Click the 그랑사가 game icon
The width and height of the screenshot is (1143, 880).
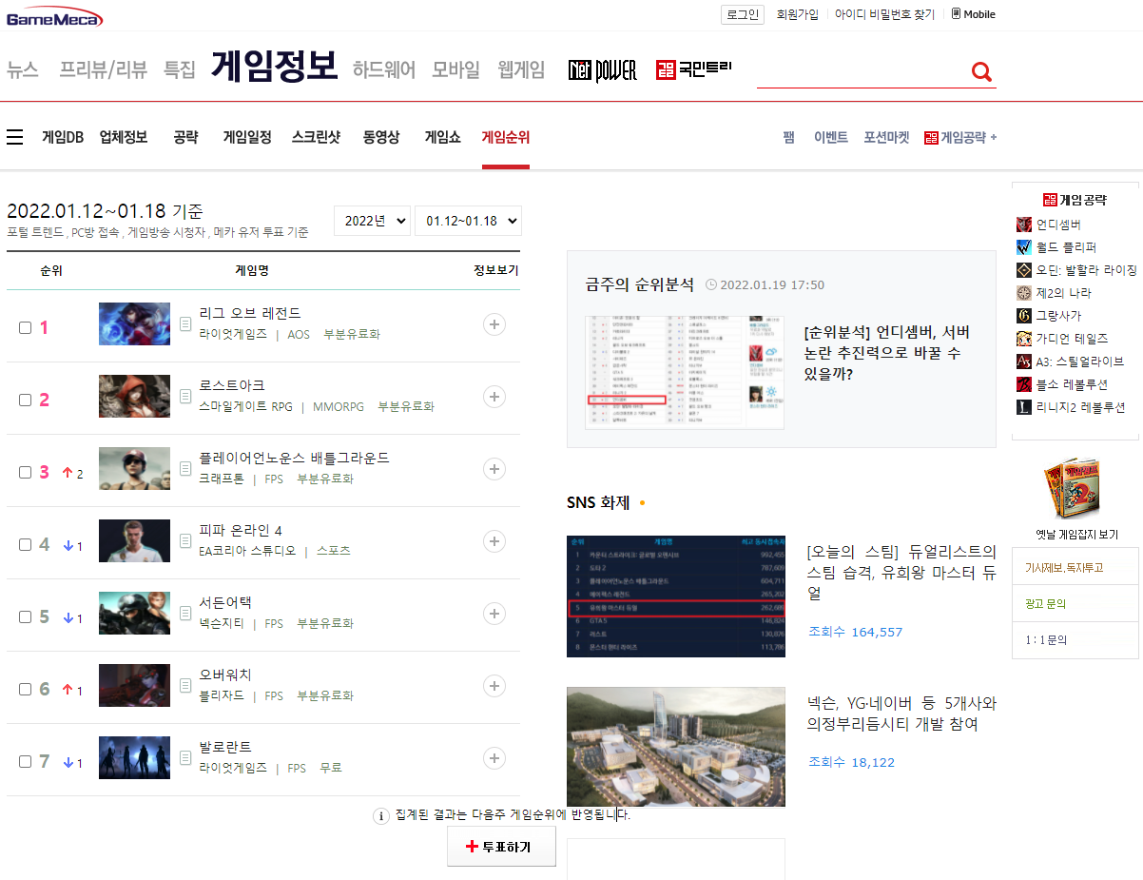[1024, 316]
